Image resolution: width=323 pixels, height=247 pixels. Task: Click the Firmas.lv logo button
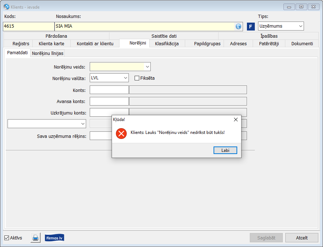pyautogui.click(x=55, y=238)
